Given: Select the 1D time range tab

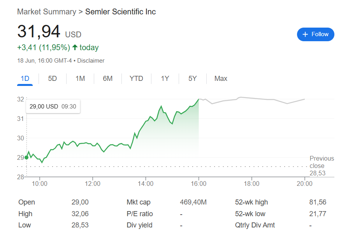Looking at the screenshot, I should 25,79.
